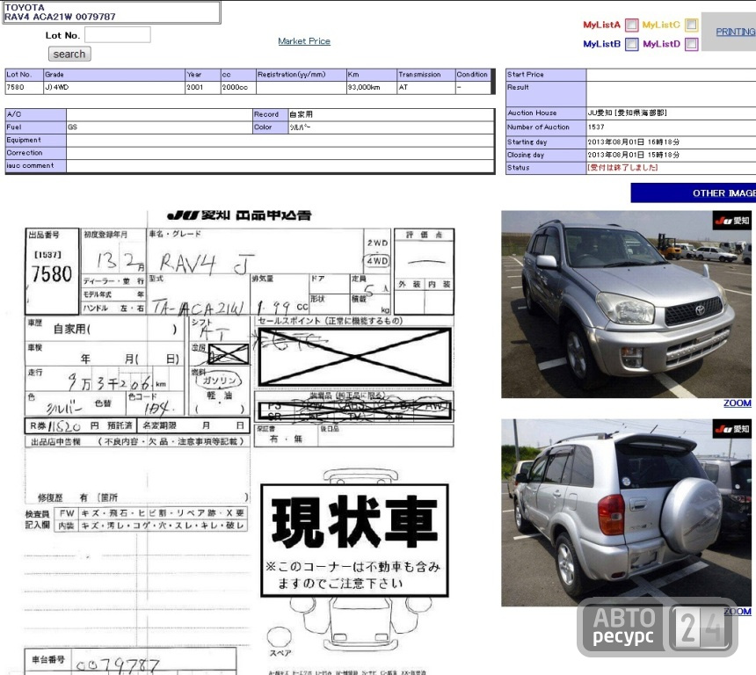Open the auction sheet image
The width and height of the screenshot is (756, 675).
tap(239, 441)
